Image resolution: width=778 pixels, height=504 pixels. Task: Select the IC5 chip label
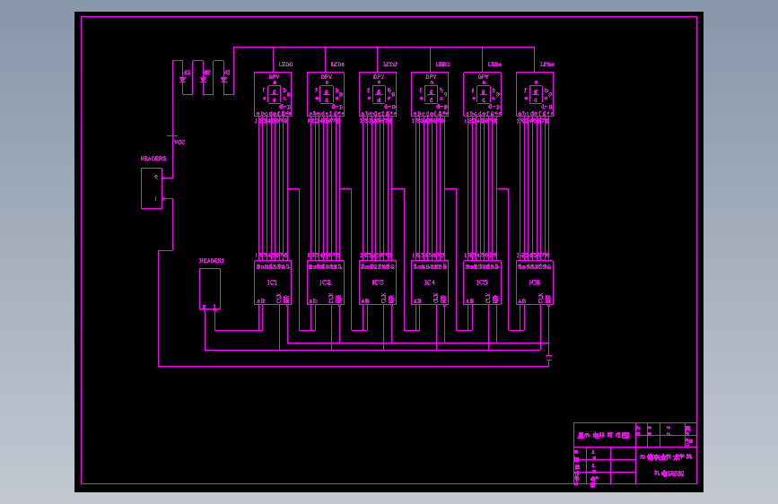click(x=482, y=282)
